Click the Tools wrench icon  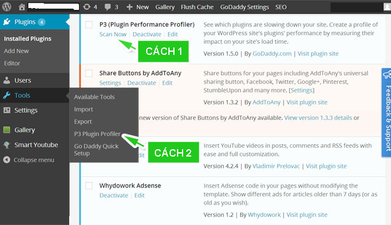[7, 95]
